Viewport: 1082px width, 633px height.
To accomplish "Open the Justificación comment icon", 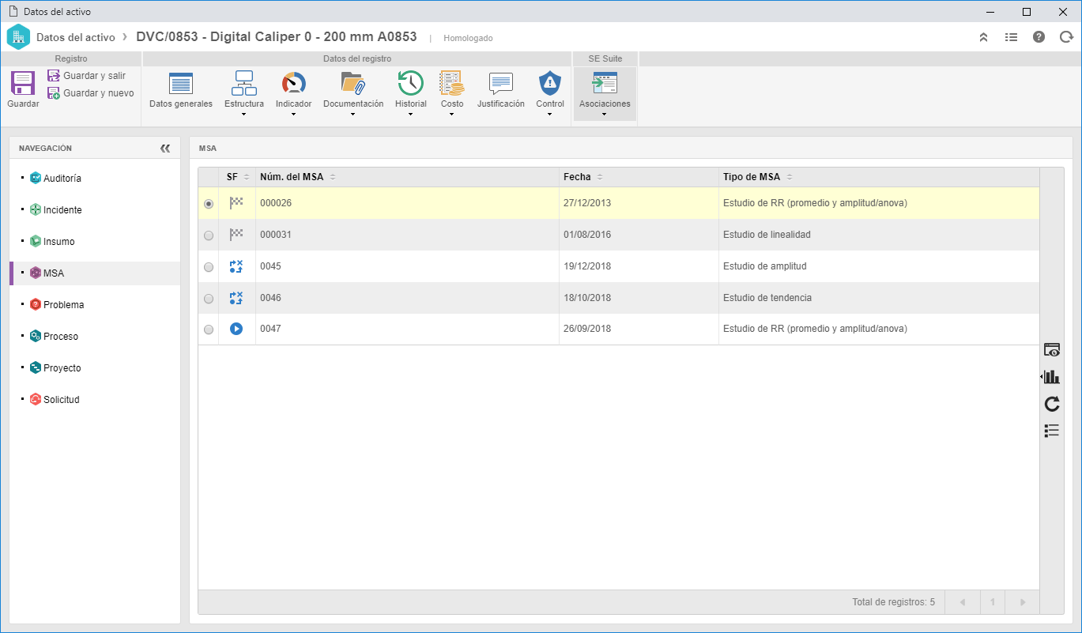I will point(500,83).
